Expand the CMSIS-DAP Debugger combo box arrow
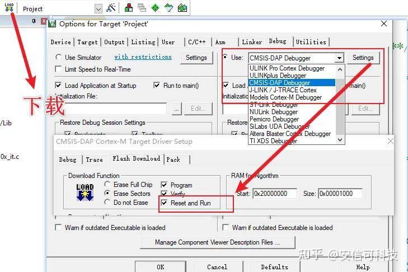The height and width of the screenshot is (272, 408). point(339,58)
